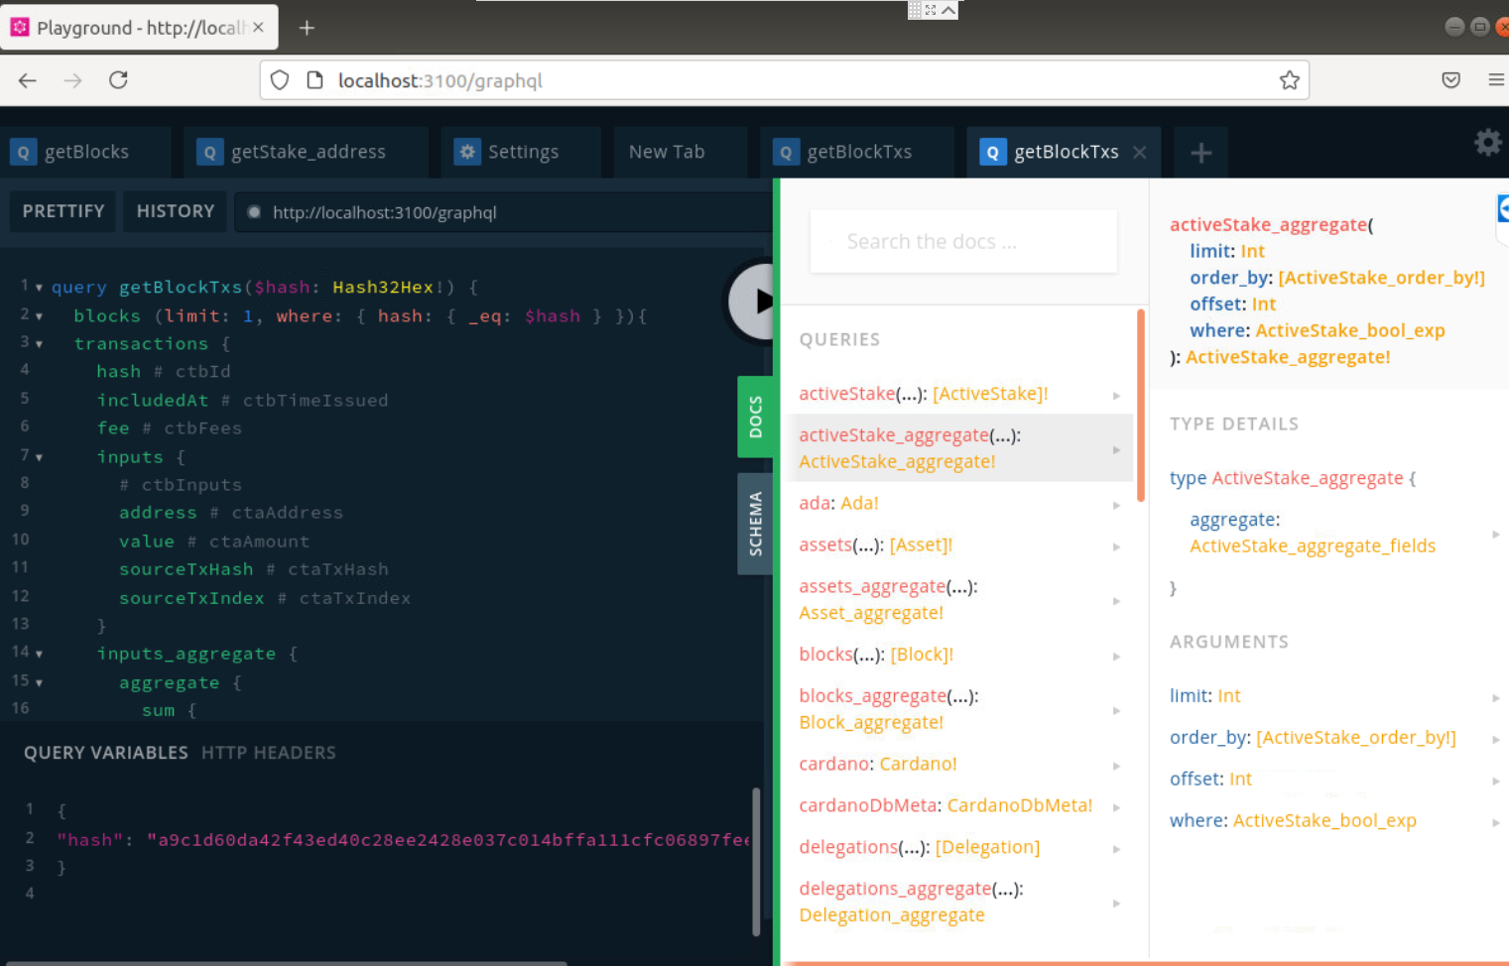The image size is (1509, 966).
Task: Collapse the query block on line 1
Action: coord(39,288)
